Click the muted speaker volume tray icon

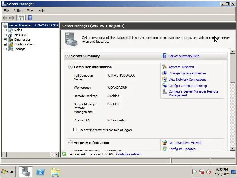coord(209,172)
